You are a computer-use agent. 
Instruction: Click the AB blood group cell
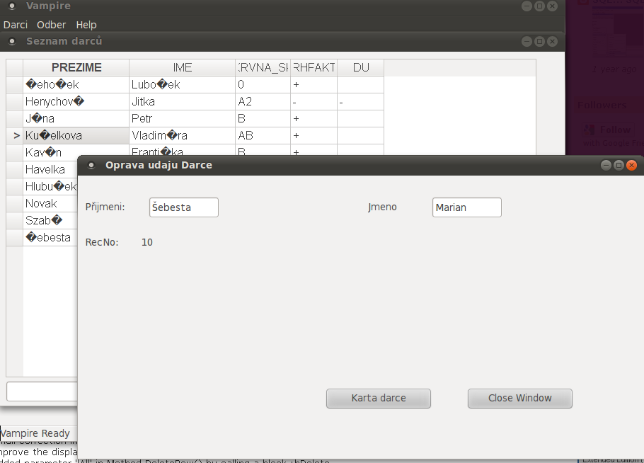[x=263, y=135]
